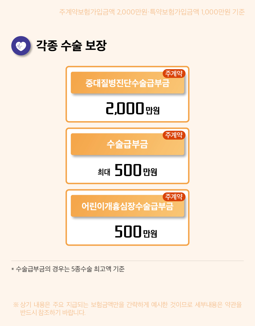Click the purple heart pulse icon
255x326 pixels.
(x=21, y=46)
